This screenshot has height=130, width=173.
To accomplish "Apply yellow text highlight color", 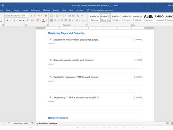I will [x=38, y=20].
